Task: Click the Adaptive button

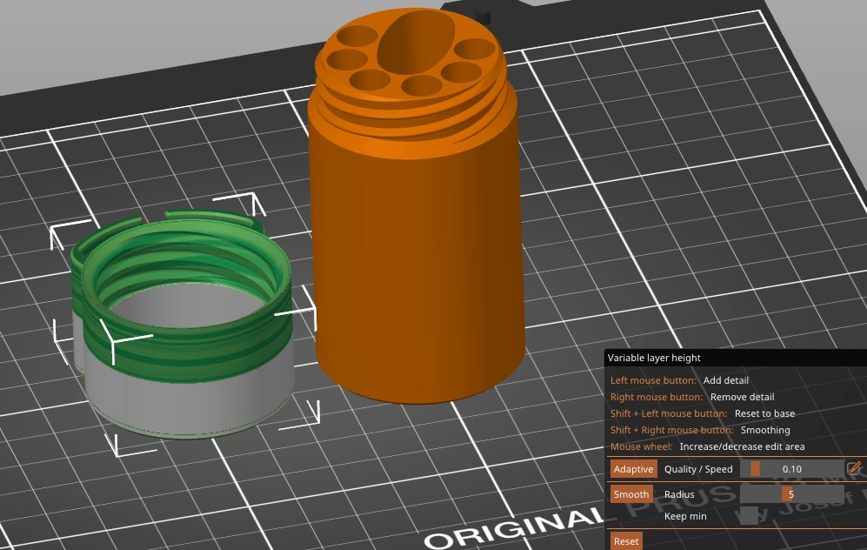Action: coord(633,469)
